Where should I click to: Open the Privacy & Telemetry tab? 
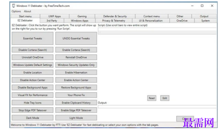click(x=114, y=20)
